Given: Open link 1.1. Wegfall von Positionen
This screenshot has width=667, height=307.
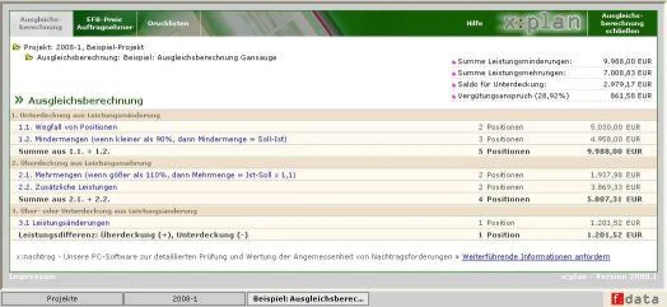Looking at the screenshot, I should (x=68, y=127).
